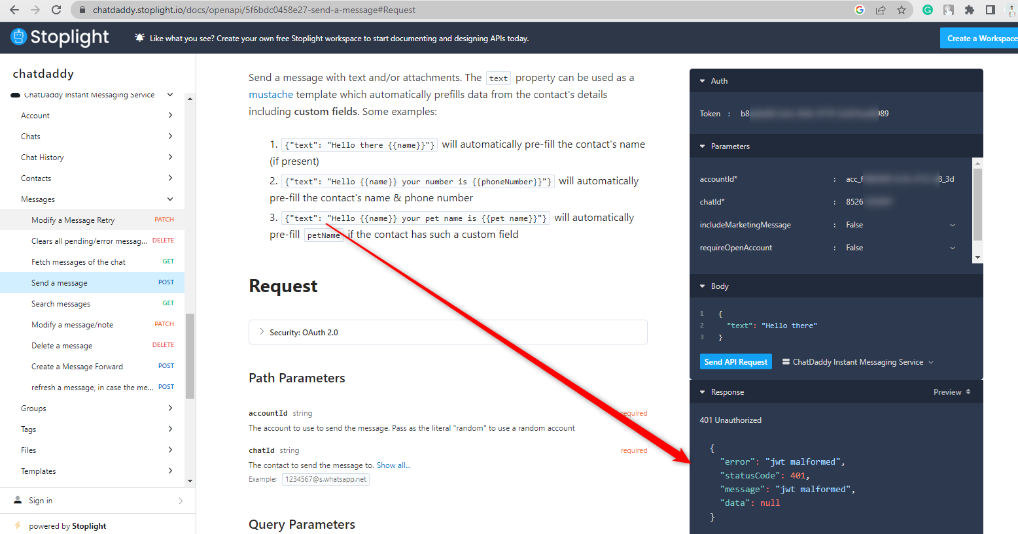The height and width of the screenshot is (534, 1018).
Task: Send the API request
Action: click(x=736, y=362)
